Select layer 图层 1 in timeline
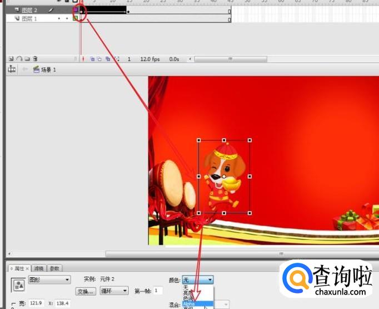379x309 pixels. coord(29,18)
